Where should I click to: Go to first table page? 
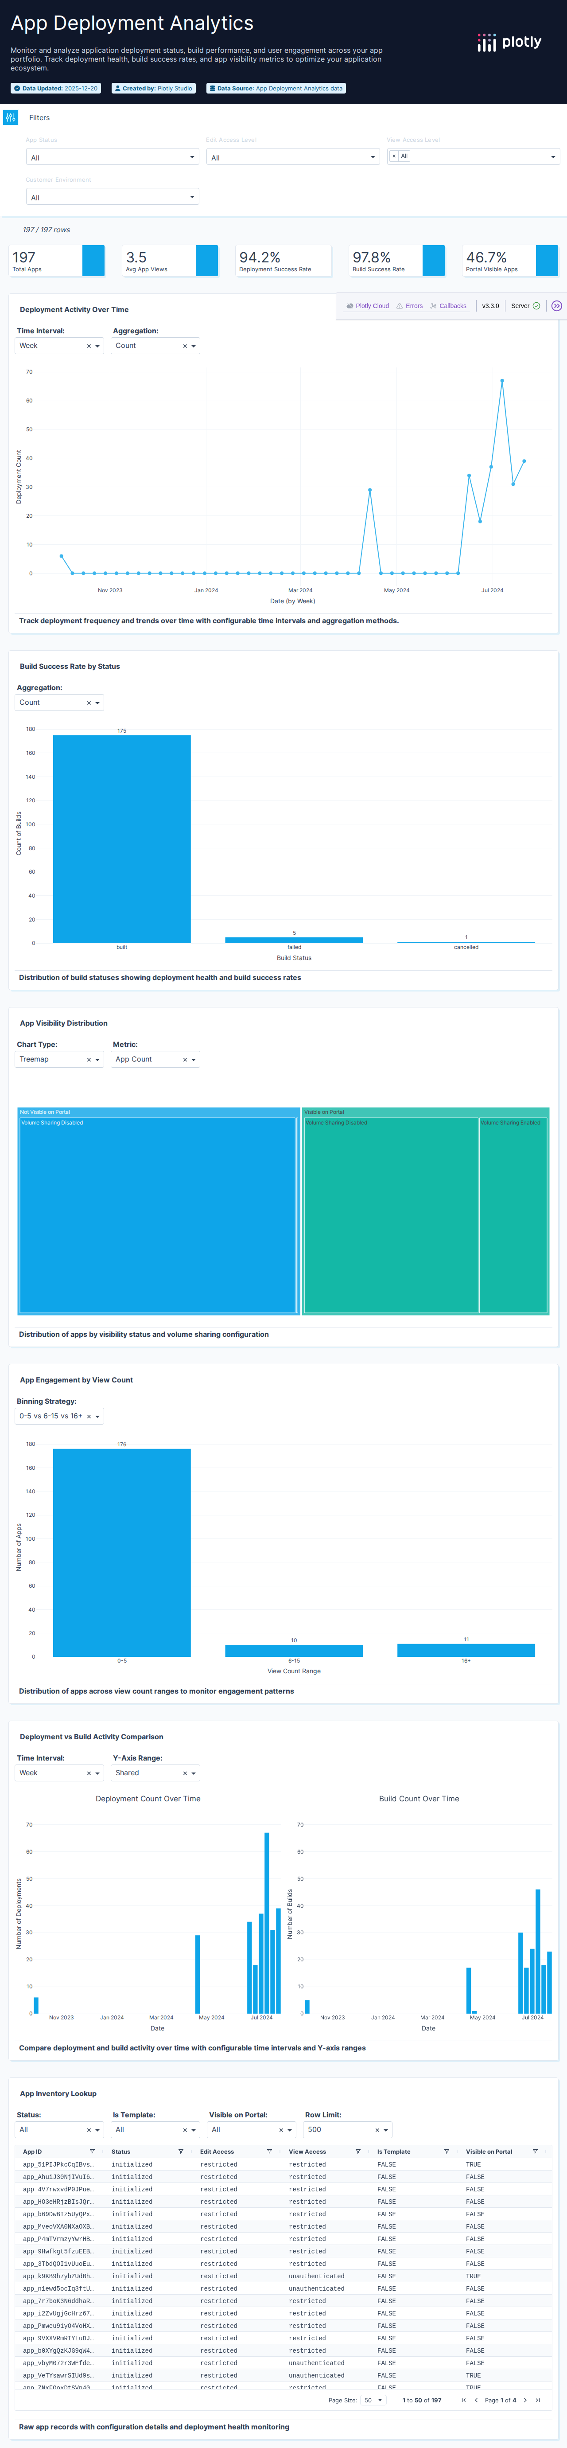(463, 2401)
